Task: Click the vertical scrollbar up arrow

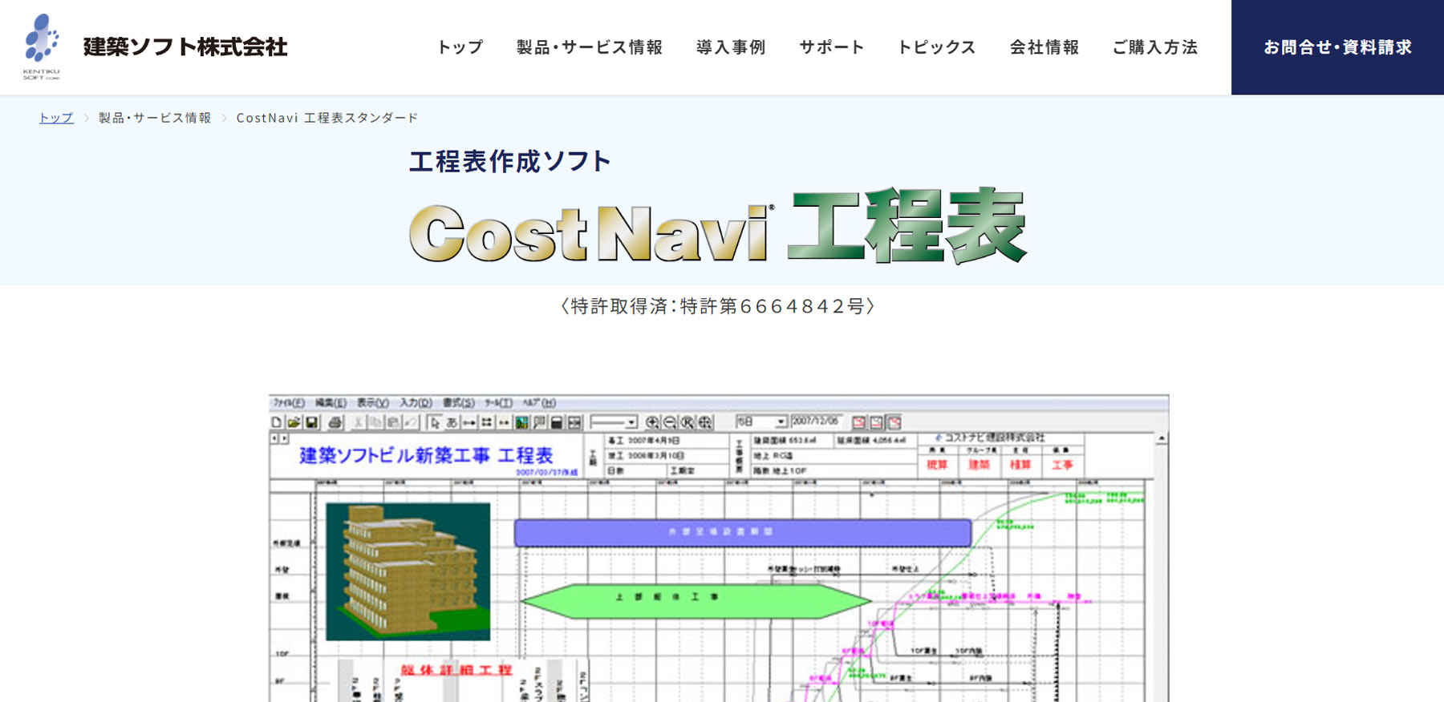Action: [x=1162, y=438]
